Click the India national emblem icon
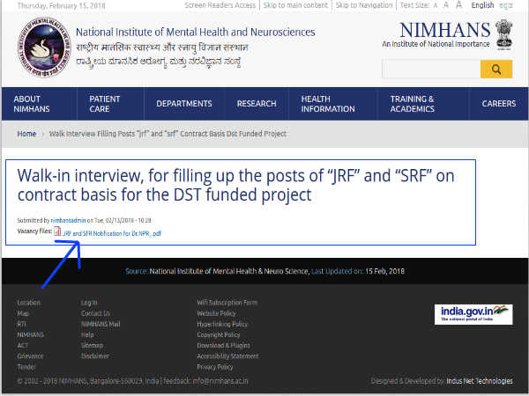 [503, 34]
